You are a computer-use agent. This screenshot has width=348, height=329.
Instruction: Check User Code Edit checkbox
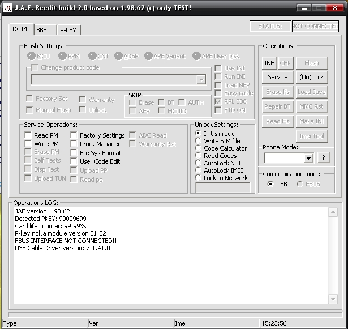pos(74,161)
